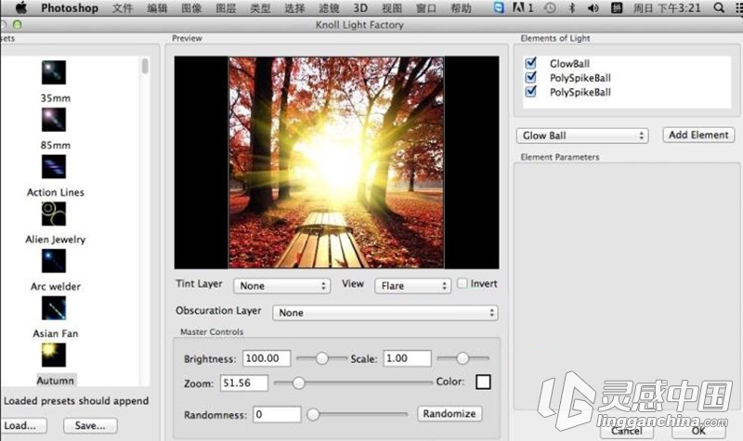
Task: Choose the Alien Jewelry preset icon
Action: pos(54,214)
